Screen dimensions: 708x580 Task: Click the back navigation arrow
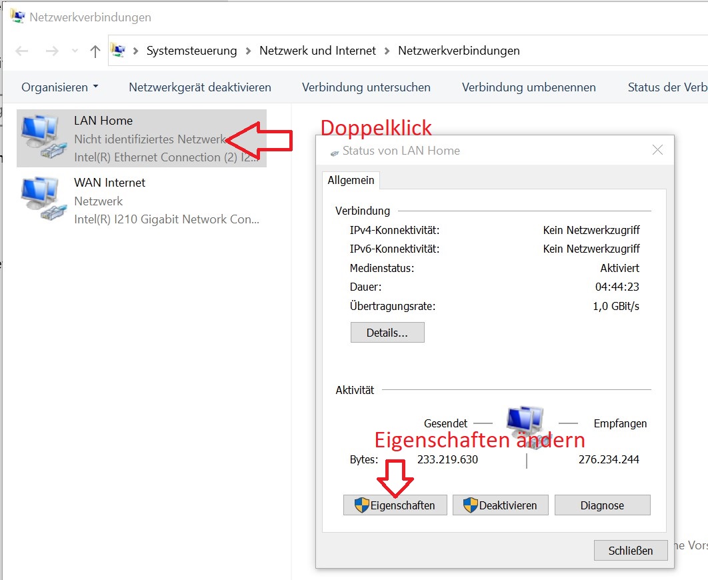(x=22, y=51)
